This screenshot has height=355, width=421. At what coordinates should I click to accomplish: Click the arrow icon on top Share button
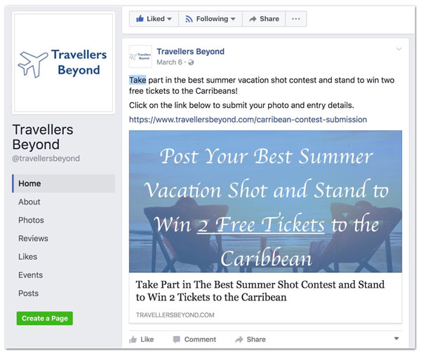tap(253, 19)
